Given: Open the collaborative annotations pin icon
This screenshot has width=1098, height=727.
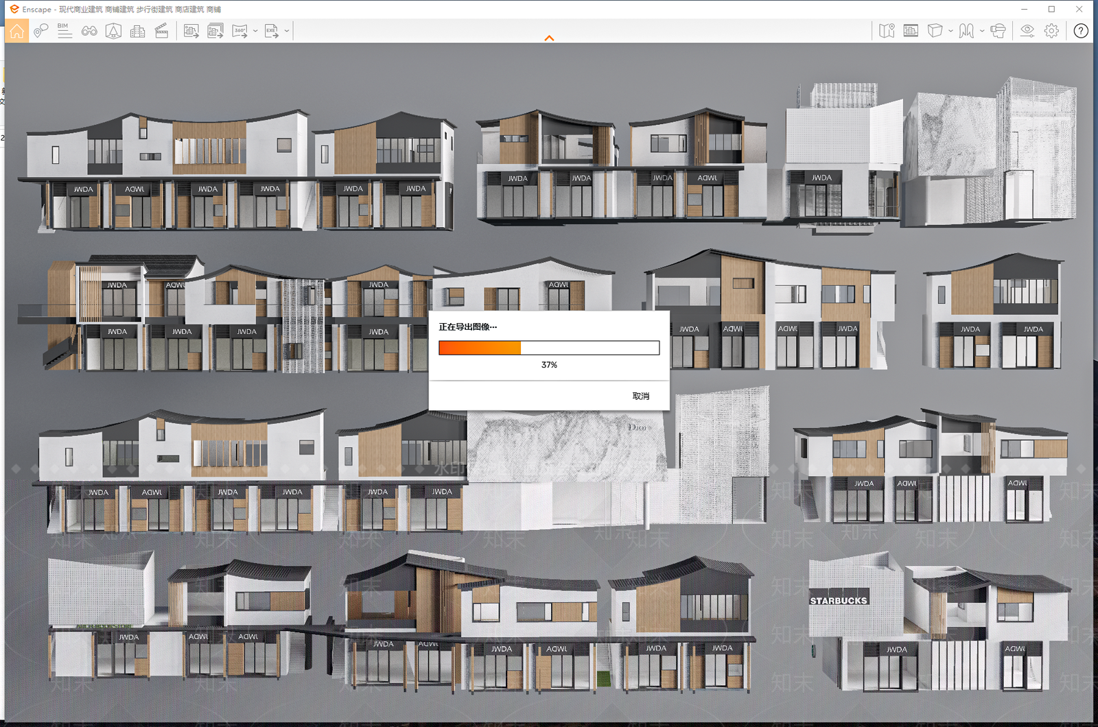Looking at the screenshot, I should click(40, 31).
